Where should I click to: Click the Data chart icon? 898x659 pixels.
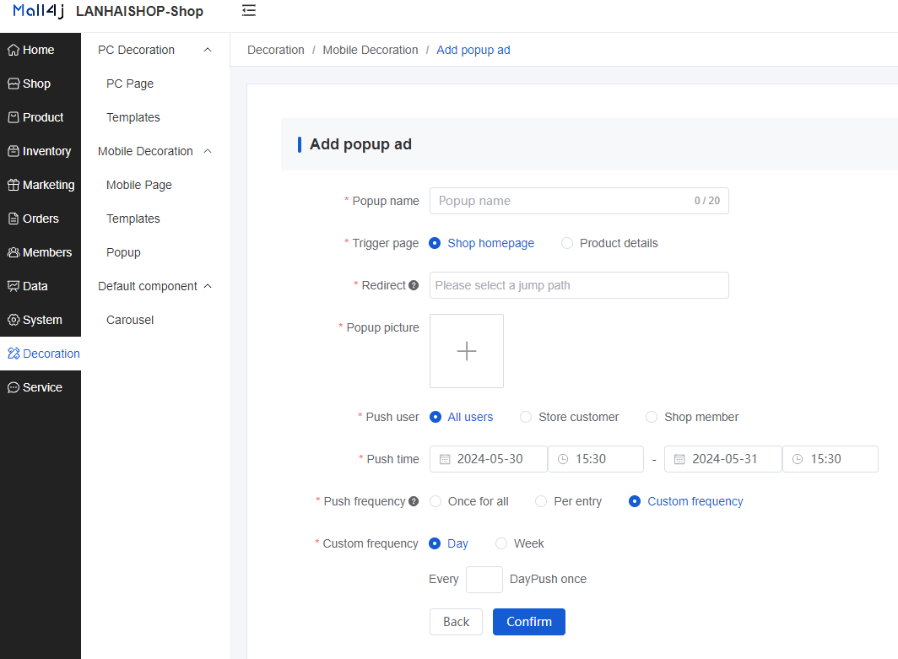tap(14, 286)
